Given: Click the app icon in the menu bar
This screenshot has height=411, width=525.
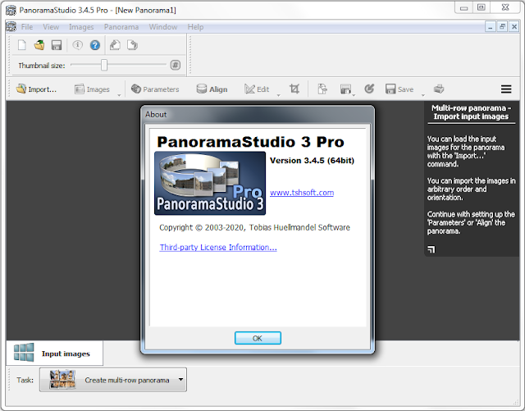Looking at the screenshot, I should point(11,26).
